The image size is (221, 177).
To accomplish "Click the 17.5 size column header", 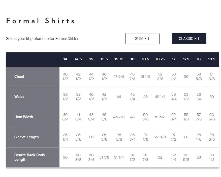I will pyautogui.click(x=186, y=59).
